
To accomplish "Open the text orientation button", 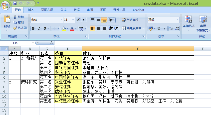I will point(112,20).
